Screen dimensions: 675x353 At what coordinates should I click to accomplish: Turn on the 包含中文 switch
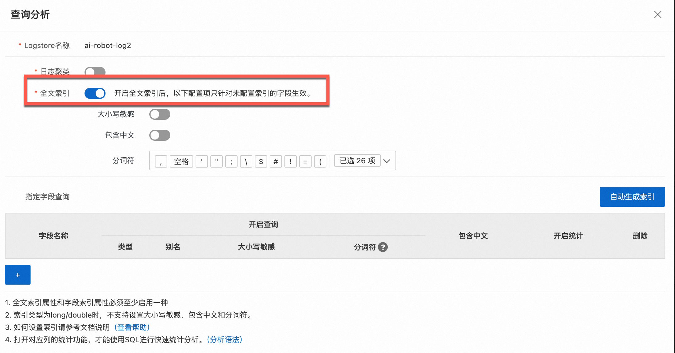click(x=159, y=135)
